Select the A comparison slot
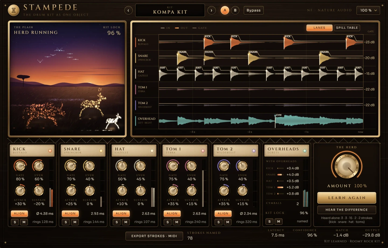 [x=225, y=10]
